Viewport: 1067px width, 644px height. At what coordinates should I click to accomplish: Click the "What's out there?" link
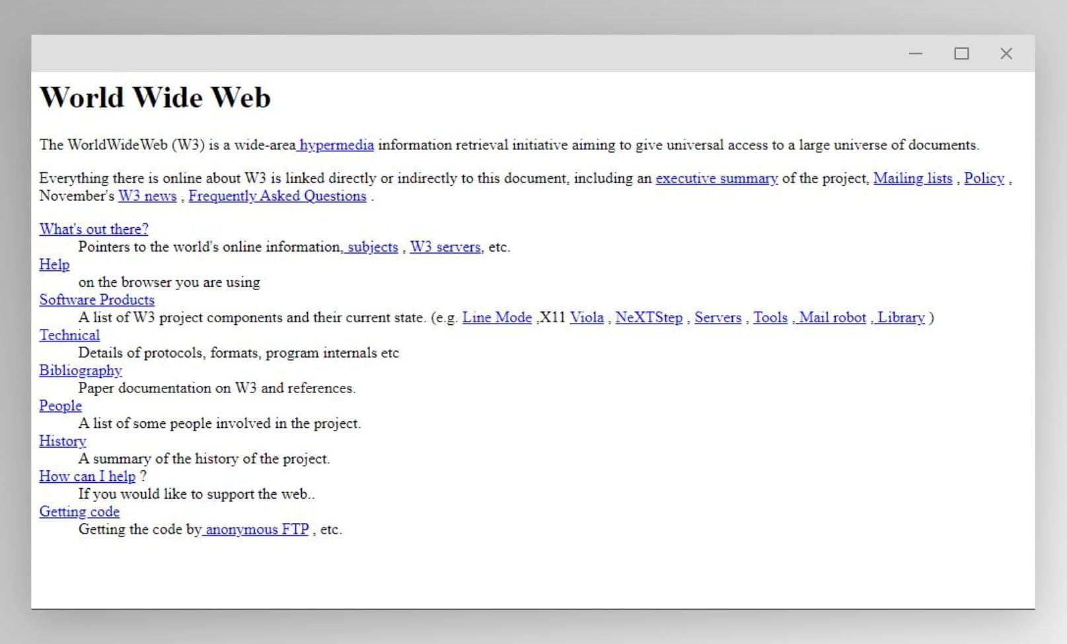[94, 229]
